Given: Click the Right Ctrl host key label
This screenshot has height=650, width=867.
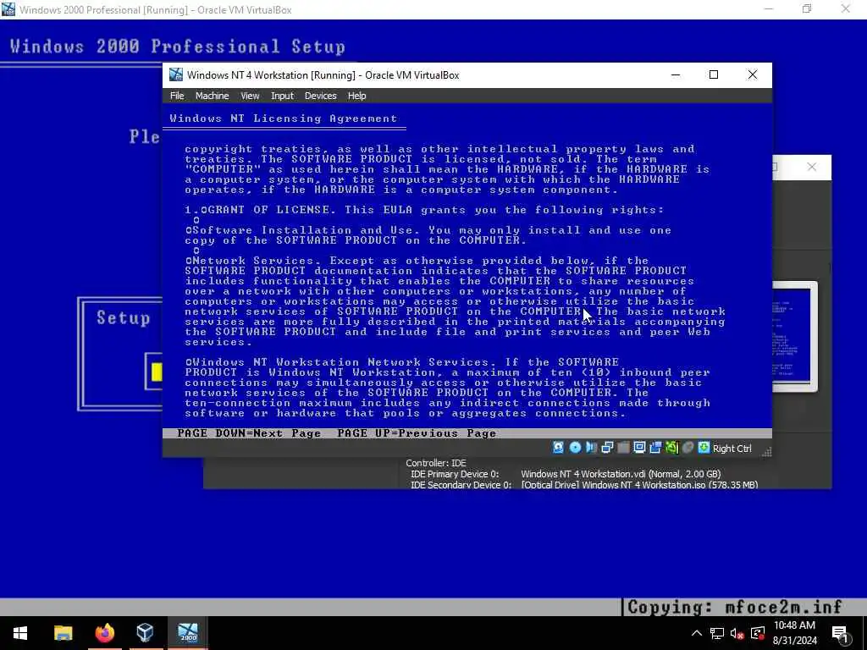Looking at the screenshot, I should (732, 449).
